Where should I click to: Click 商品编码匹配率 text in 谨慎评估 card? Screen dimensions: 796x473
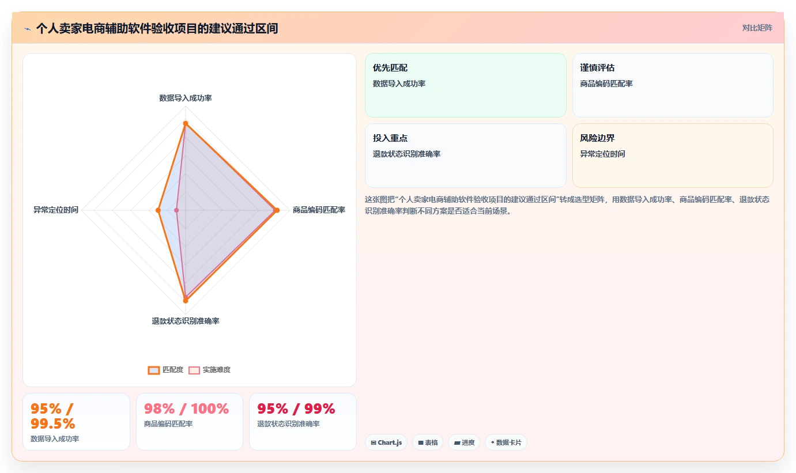[606, 84]
